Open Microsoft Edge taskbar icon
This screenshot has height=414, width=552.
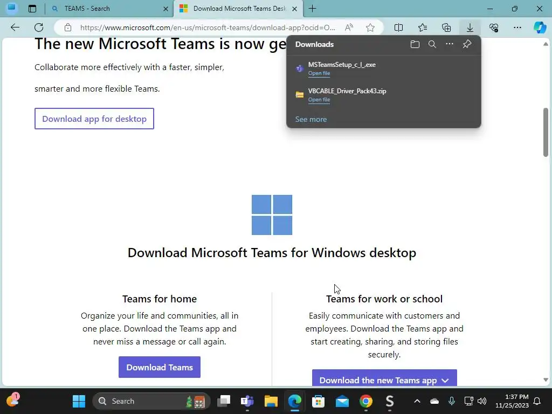coord(295,401)
